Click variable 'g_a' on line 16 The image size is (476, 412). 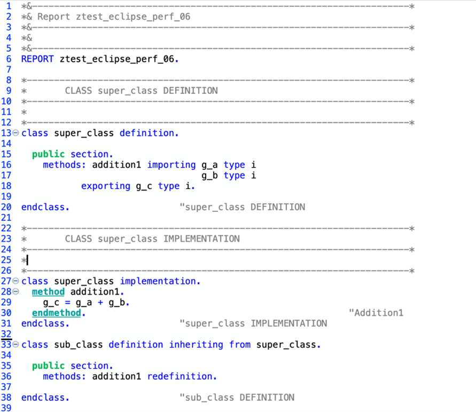tap(209, 164)
